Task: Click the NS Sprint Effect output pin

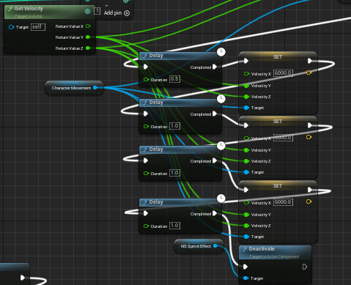Action: tap(215, 246)
